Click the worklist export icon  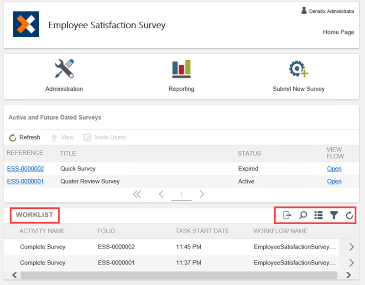point(287,215)
